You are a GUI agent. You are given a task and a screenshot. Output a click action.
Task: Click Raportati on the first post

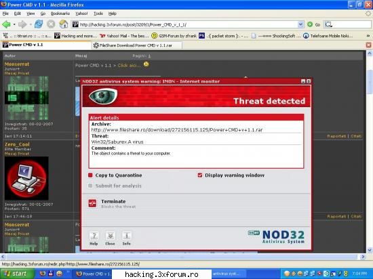coord(336,136)
